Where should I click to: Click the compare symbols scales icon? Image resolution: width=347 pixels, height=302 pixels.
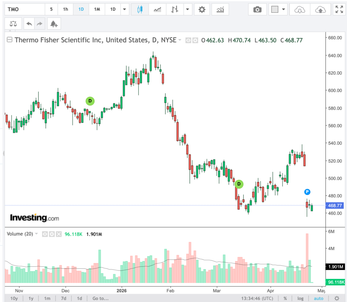click(13, 24)
